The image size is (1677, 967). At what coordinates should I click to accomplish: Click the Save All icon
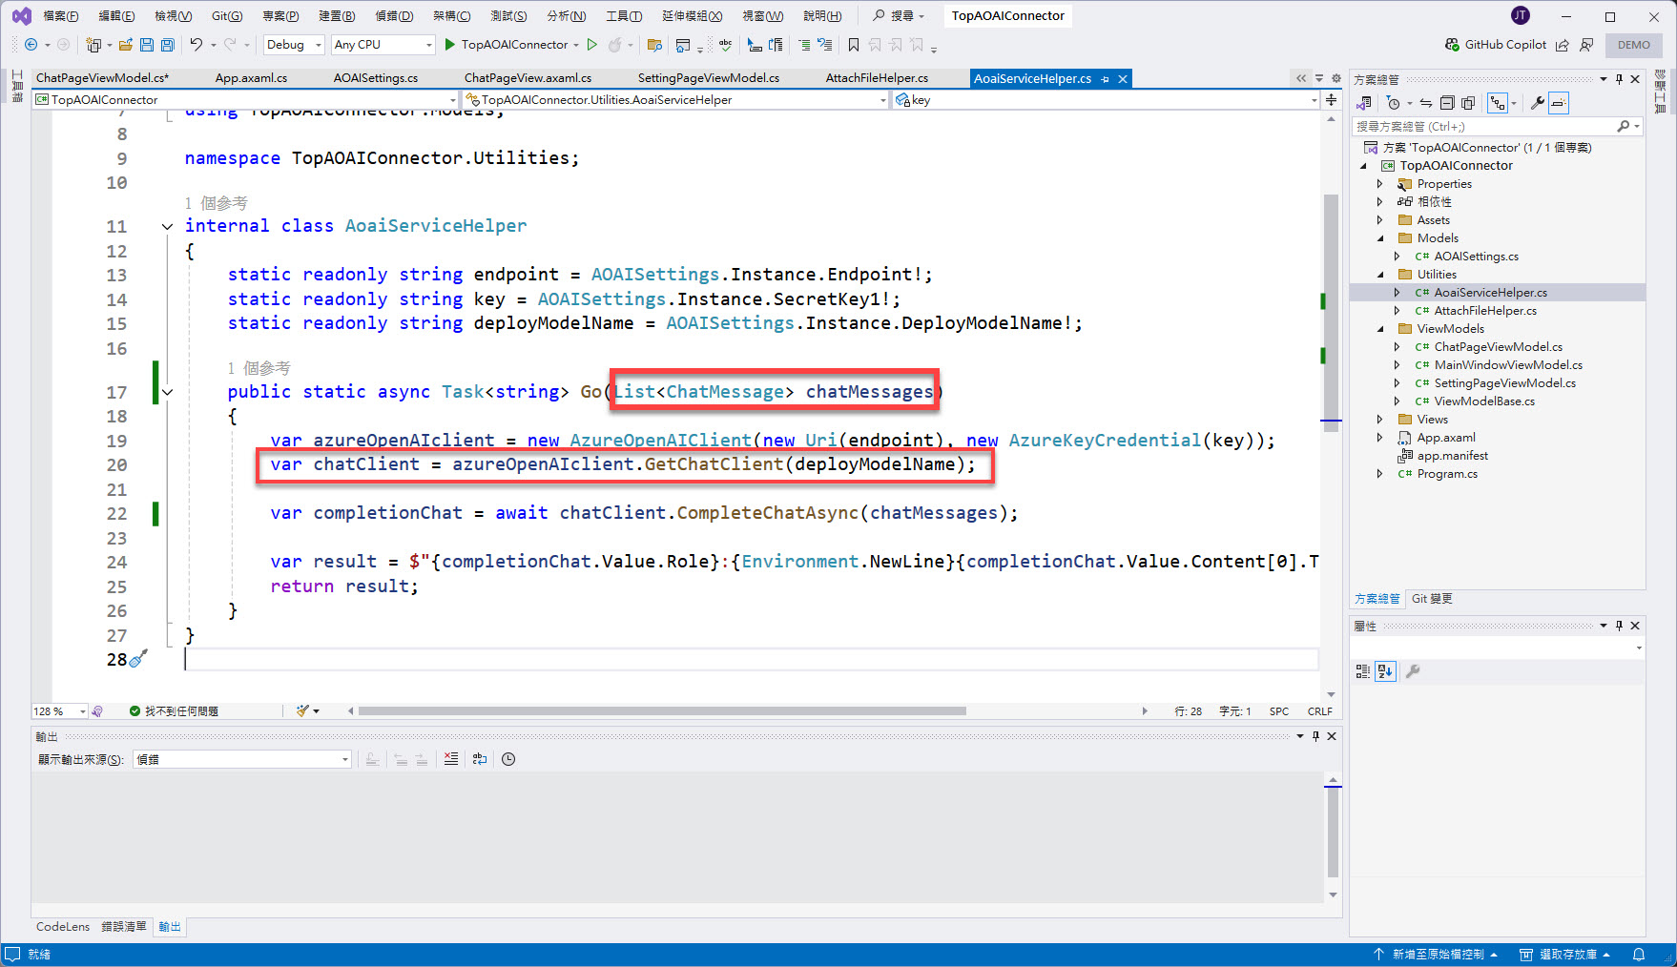click(168, 45)
